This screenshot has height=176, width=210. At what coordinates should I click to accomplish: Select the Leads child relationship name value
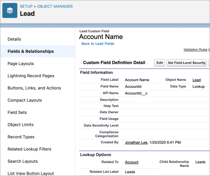pos(200,162)
